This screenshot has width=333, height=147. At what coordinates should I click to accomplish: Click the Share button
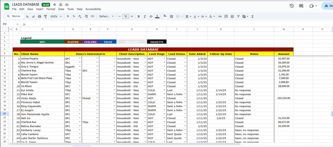pyautogui.click(x=327, y=6)
